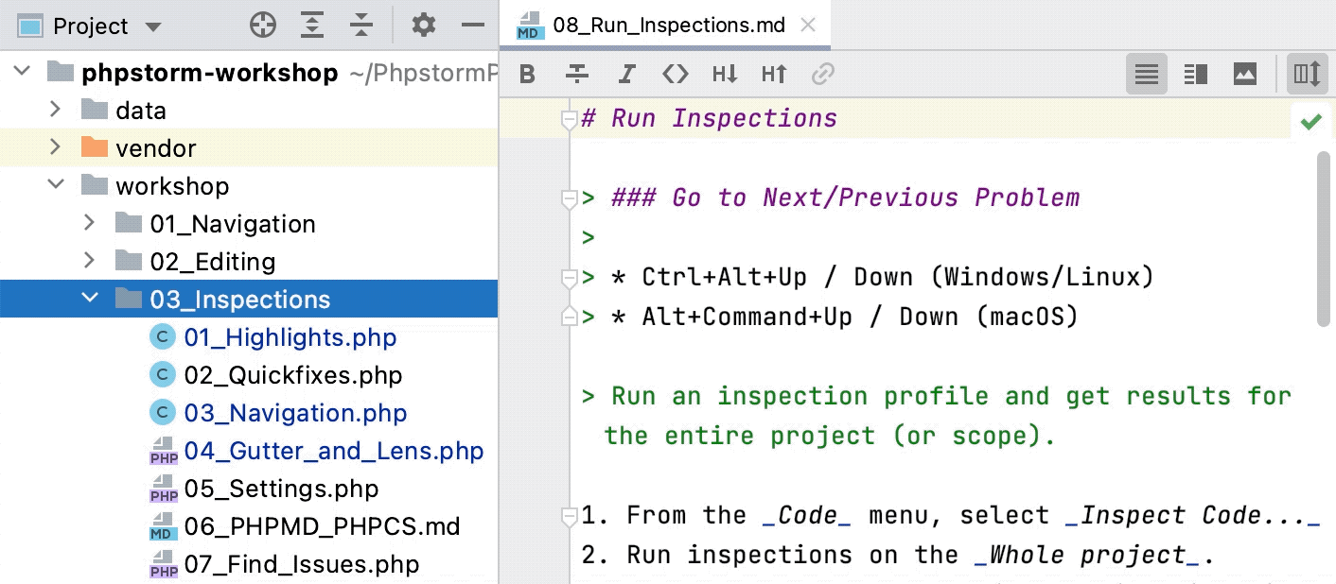Insert an image via the Markdown toolbar

(1244, 74)
